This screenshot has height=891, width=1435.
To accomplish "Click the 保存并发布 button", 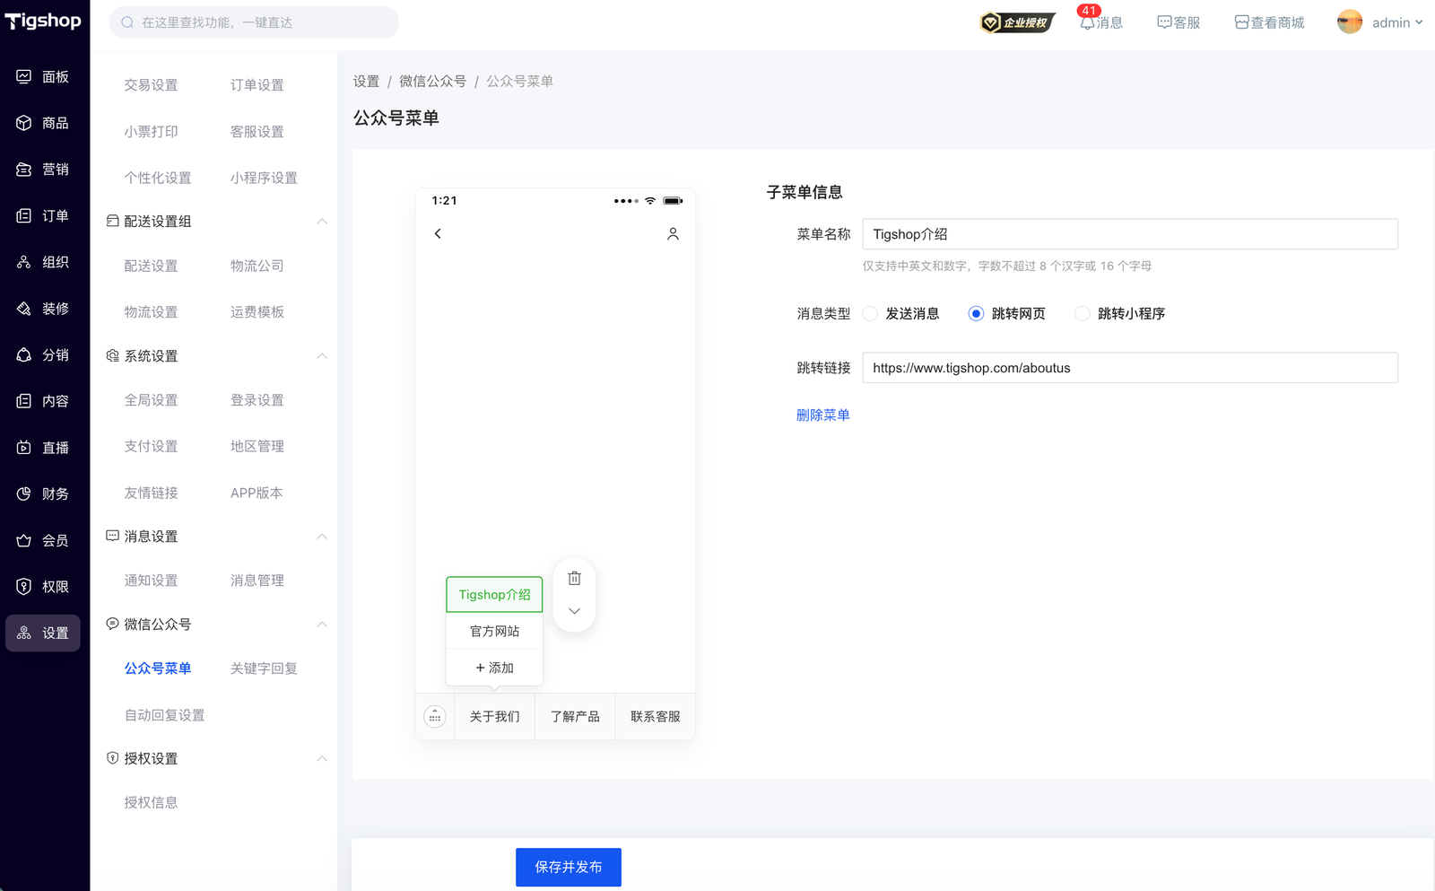I will [x=568, y=867].
